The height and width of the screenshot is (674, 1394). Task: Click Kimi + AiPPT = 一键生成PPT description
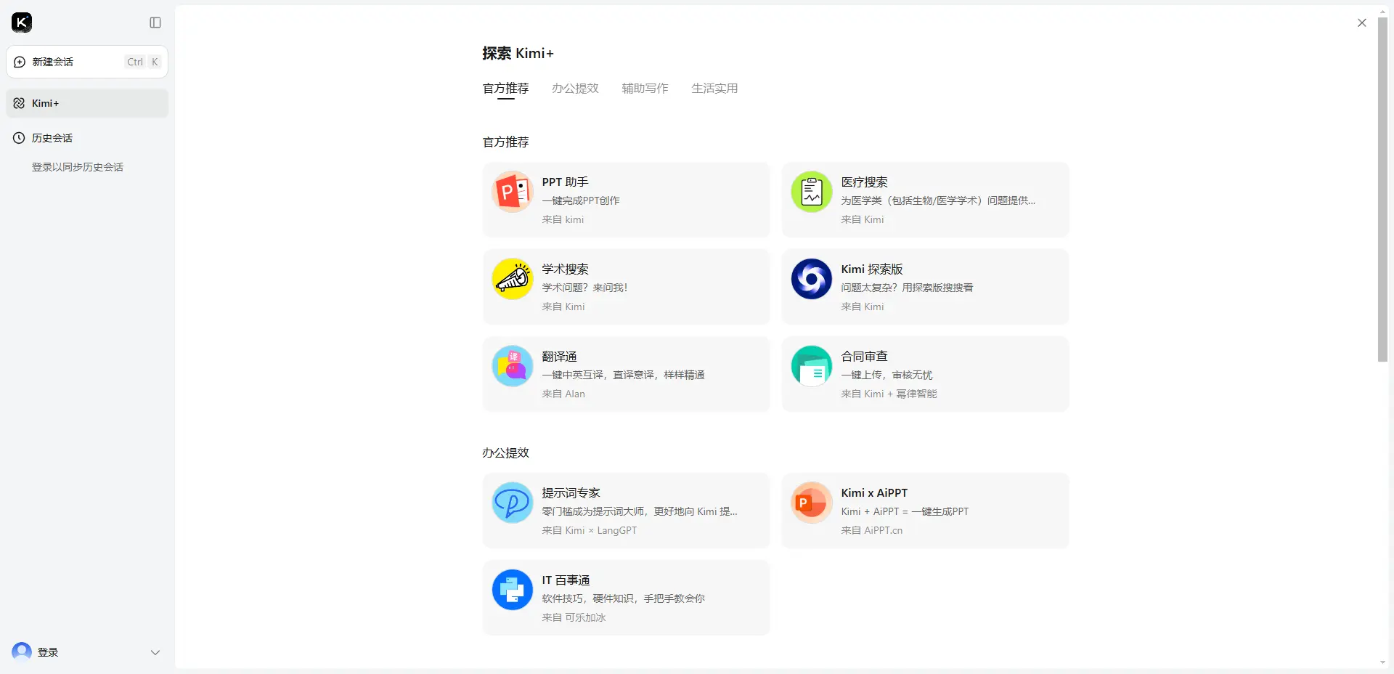[905, 511]
